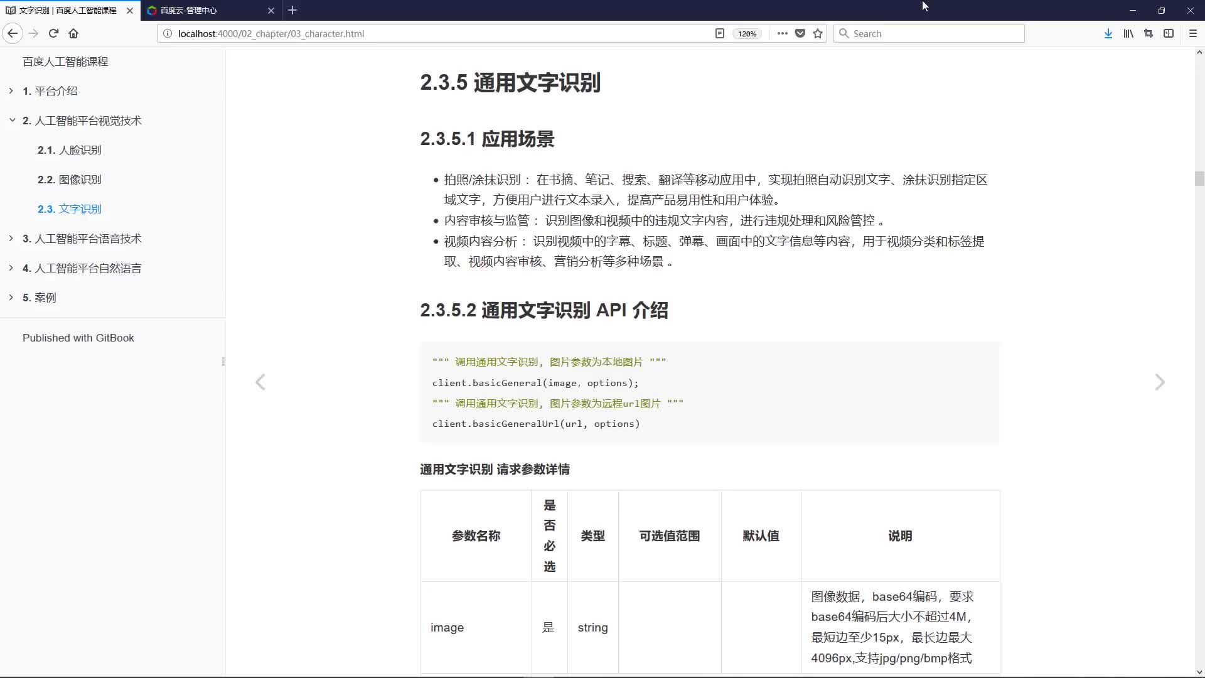This screenshot has width=1205, height=678.
Task: Show site information icon in address bar
Action: tap(168, 33)
